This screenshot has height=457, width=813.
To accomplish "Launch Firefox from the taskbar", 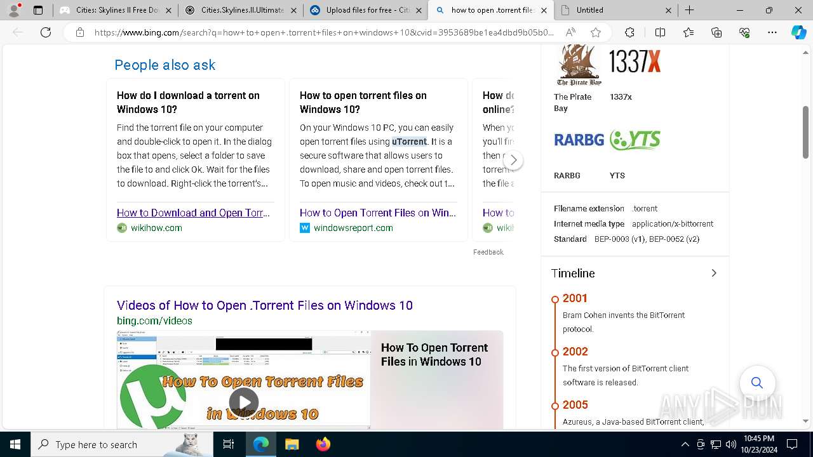I will point(323,444).
